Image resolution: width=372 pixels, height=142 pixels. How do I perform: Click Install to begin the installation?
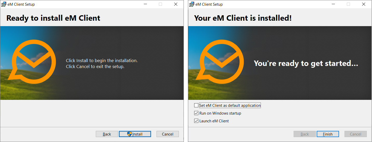135,134
